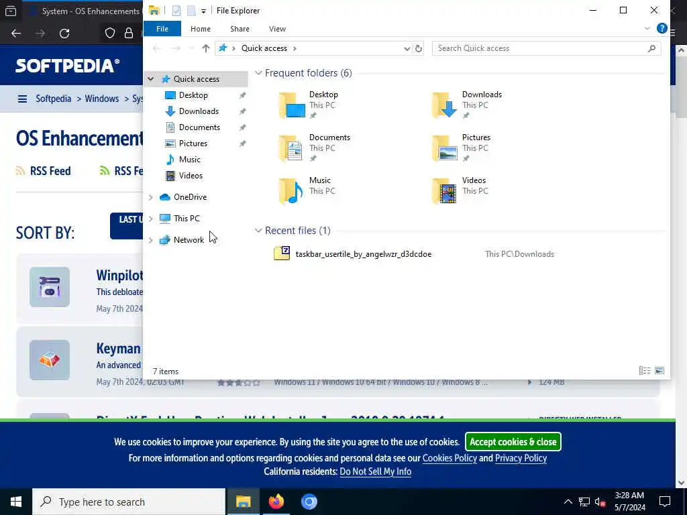Open the View ribbon tab
The height and width of the screenshot is (515, 687).
click(277, 29)
